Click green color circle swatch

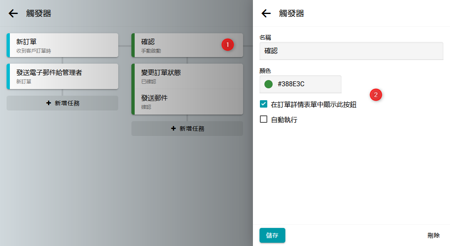269,84
